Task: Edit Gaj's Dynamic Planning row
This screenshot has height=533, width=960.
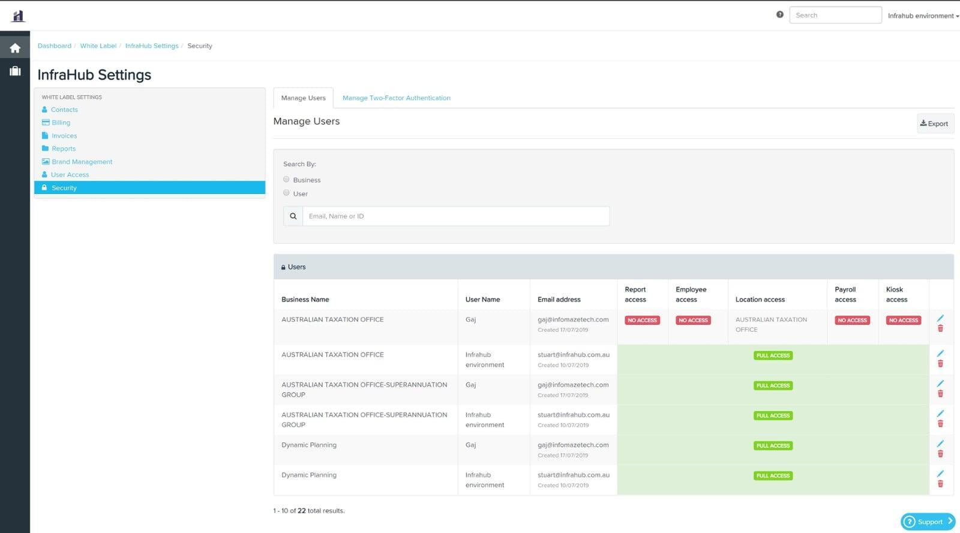Action: (940, 444)
